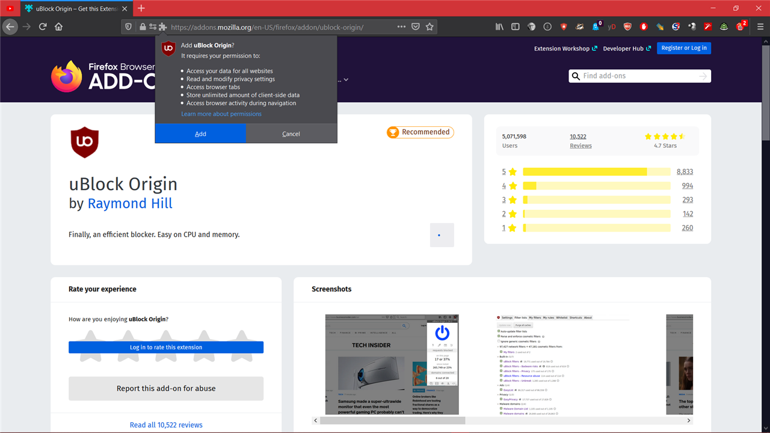Bookmark this page with the star
This screenshot has height=433, width=770.
click(430, 26)
